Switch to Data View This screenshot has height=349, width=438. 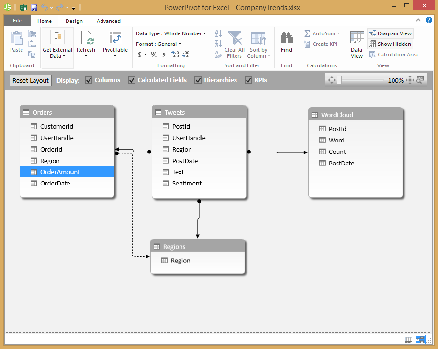tap(357, 45)
